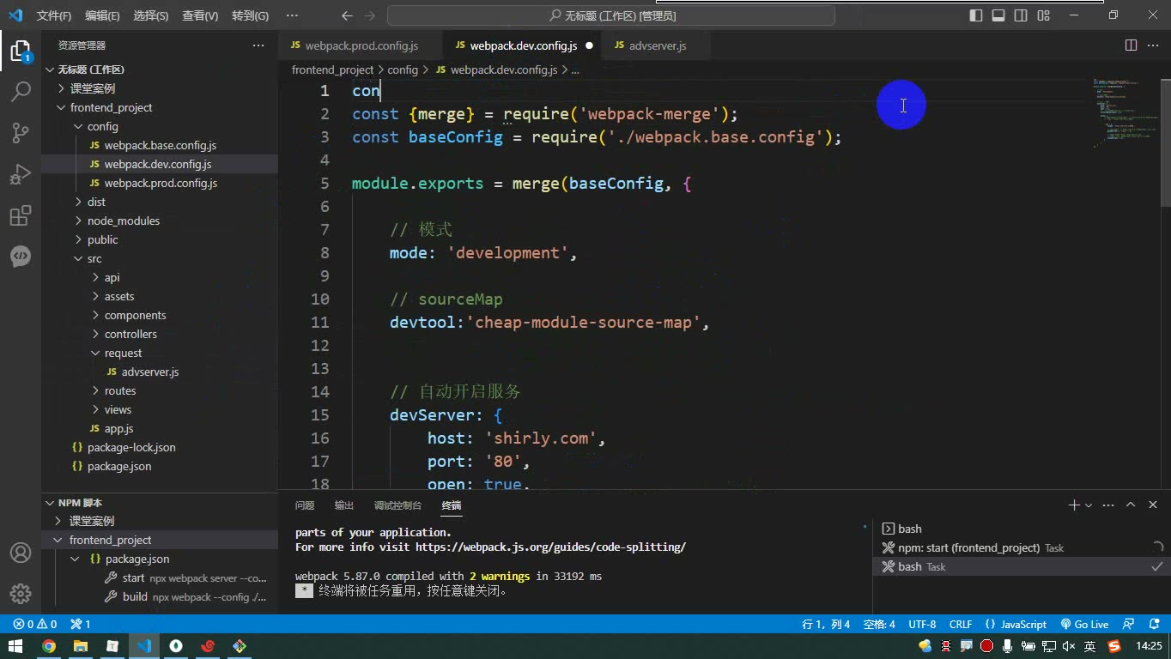Open the Extensions view
The height and width of the screenshot is (659, 1171).
click(x=21, y=215)
